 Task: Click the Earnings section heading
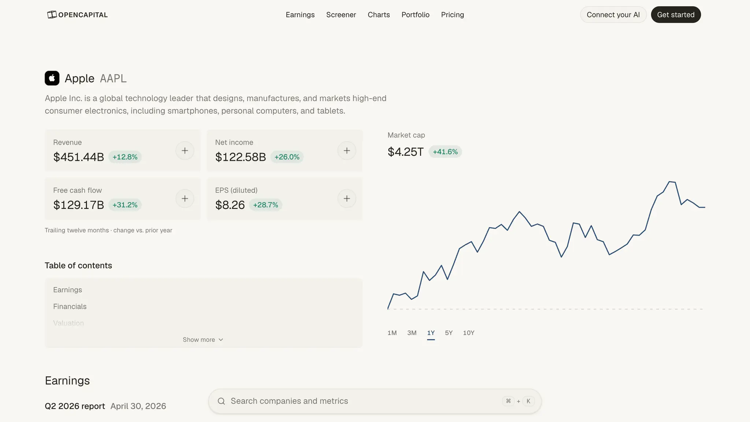pos(67,381)
